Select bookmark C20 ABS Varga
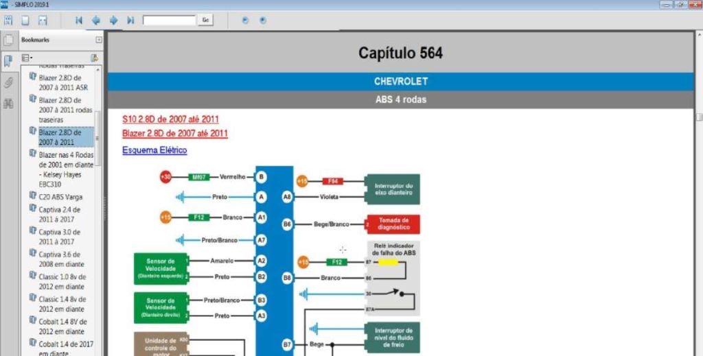Image resolution: width=703 pixels, height=356 pixels. point(60,197)
